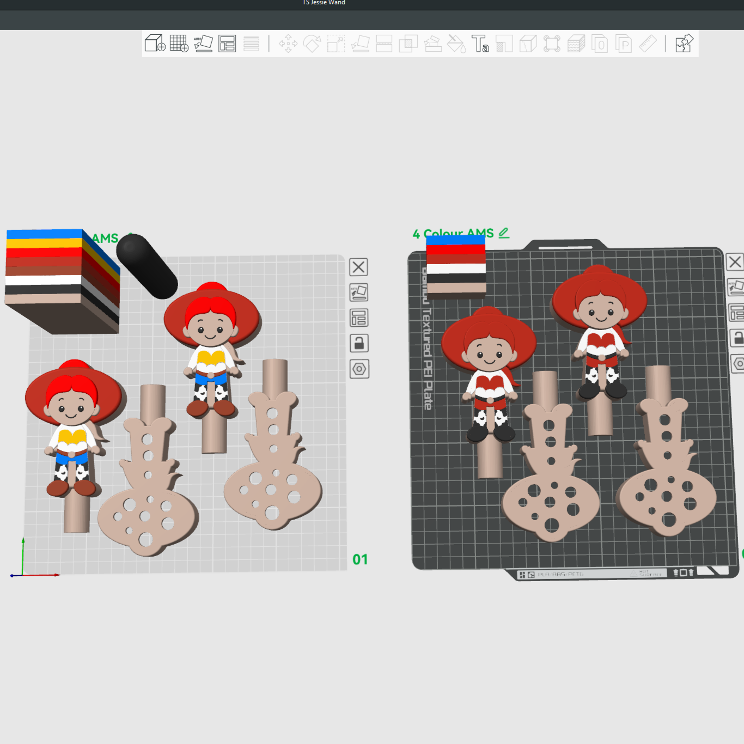744x744 pixels.
Task: Click the Bambu Textured PEI Plate label
Action: (426, 339)
